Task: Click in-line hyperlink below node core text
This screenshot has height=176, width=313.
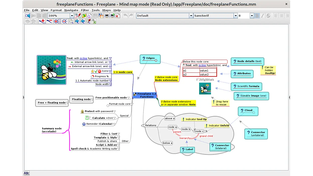Action: [x=202, y=65]
